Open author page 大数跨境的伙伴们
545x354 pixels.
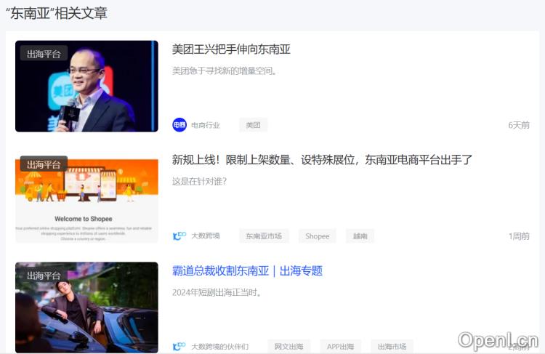point(220,347)
